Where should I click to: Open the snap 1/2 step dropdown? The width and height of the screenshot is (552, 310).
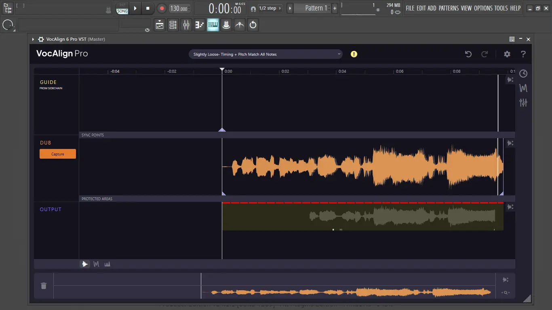pos(270,8)
